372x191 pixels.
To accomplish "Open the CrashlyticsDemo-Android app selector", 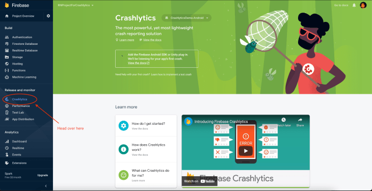I will [187, 18].
